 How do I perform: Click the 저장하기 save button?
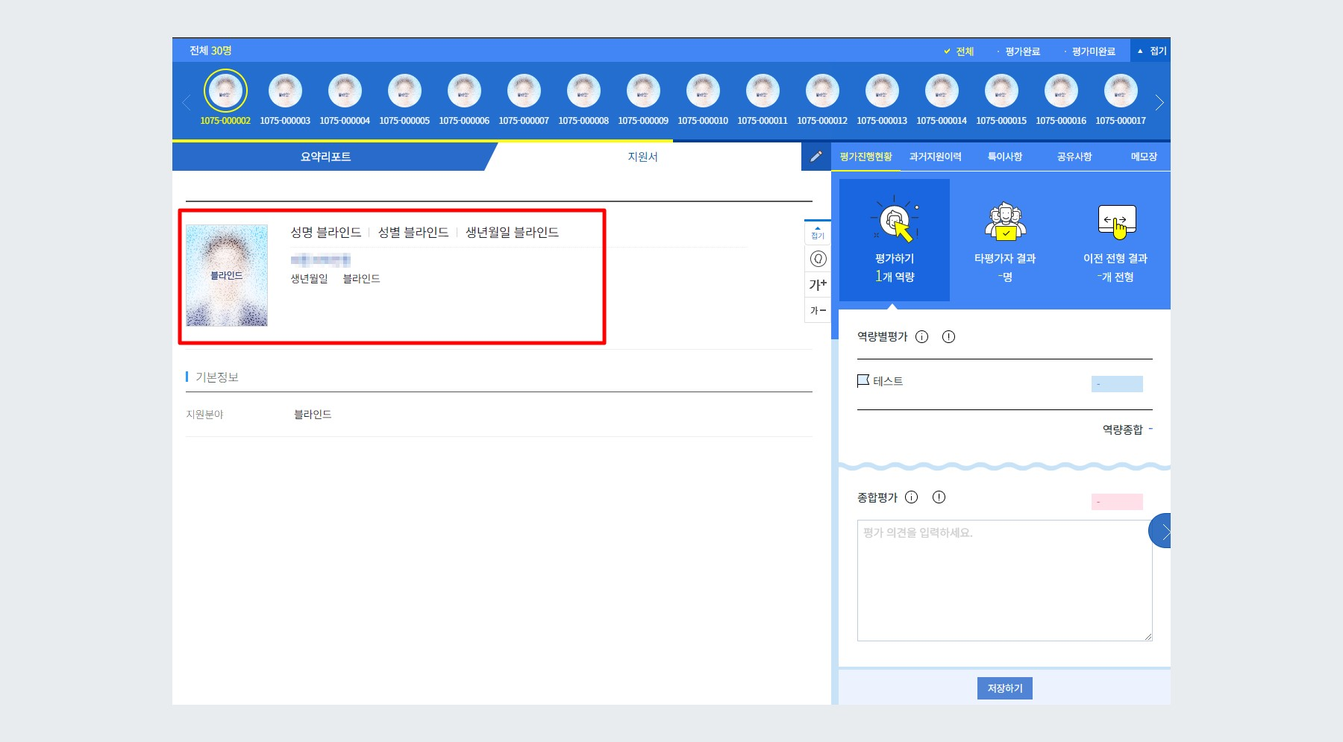(1005, 688)
